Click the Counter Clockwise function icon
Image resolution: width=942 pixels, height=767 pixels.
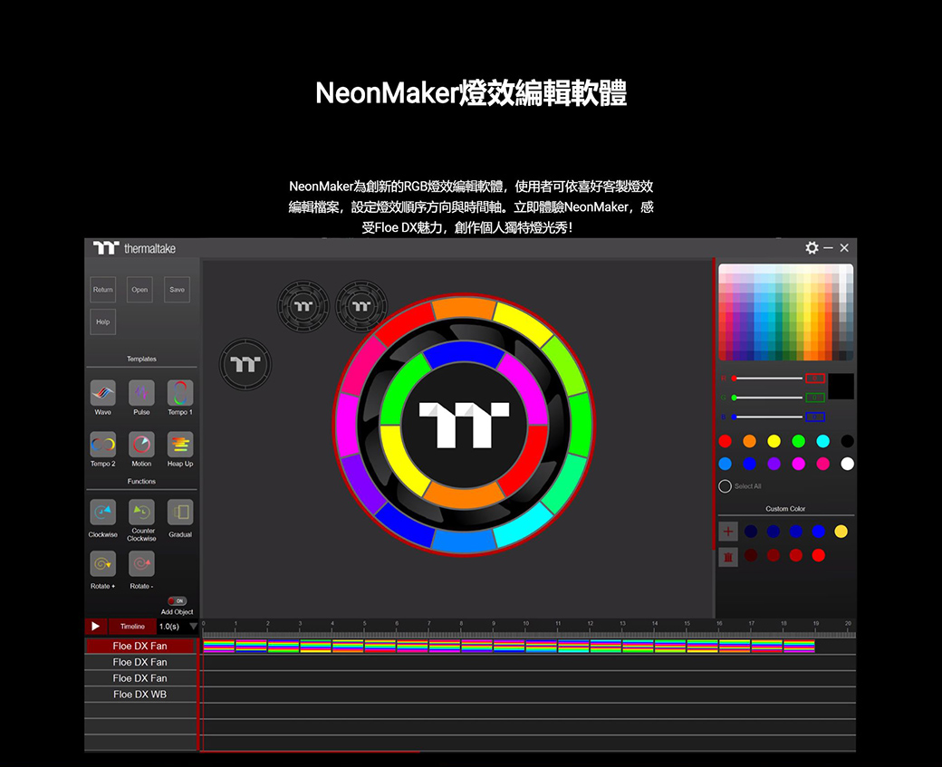pos(141,512)
